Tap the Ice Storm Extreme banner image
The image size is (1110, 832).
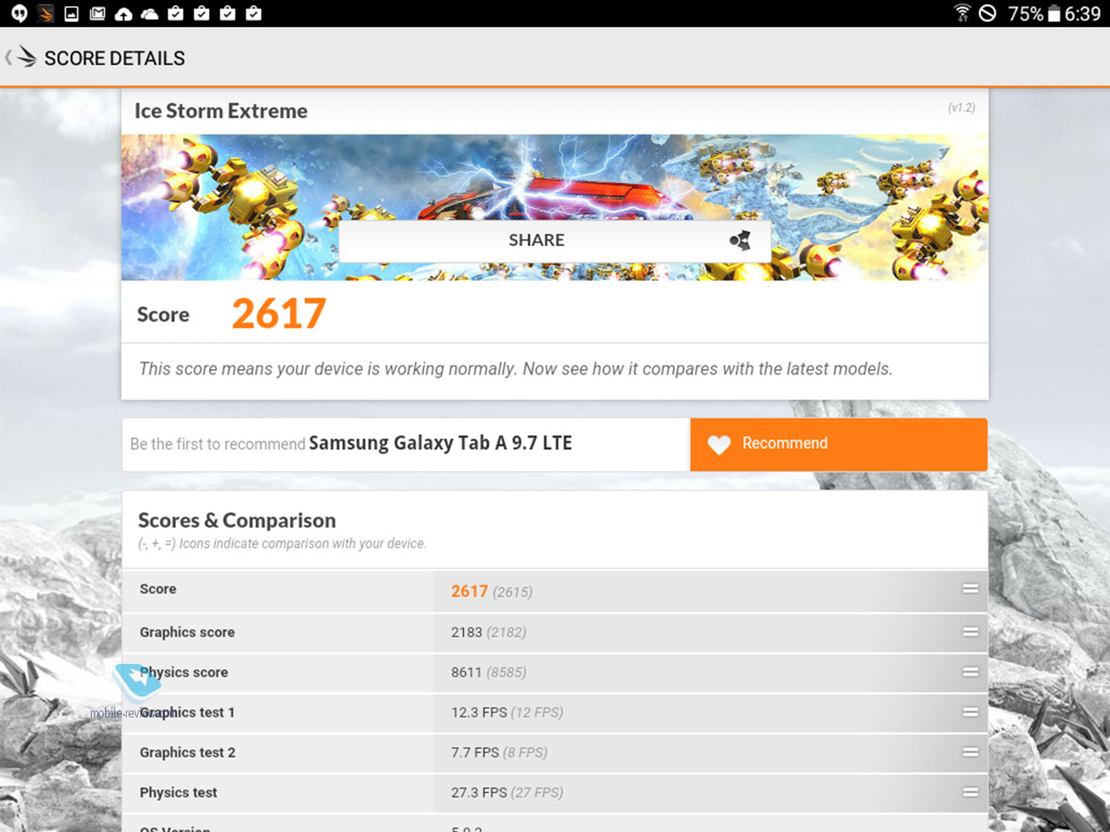click(x=555, y=207)
